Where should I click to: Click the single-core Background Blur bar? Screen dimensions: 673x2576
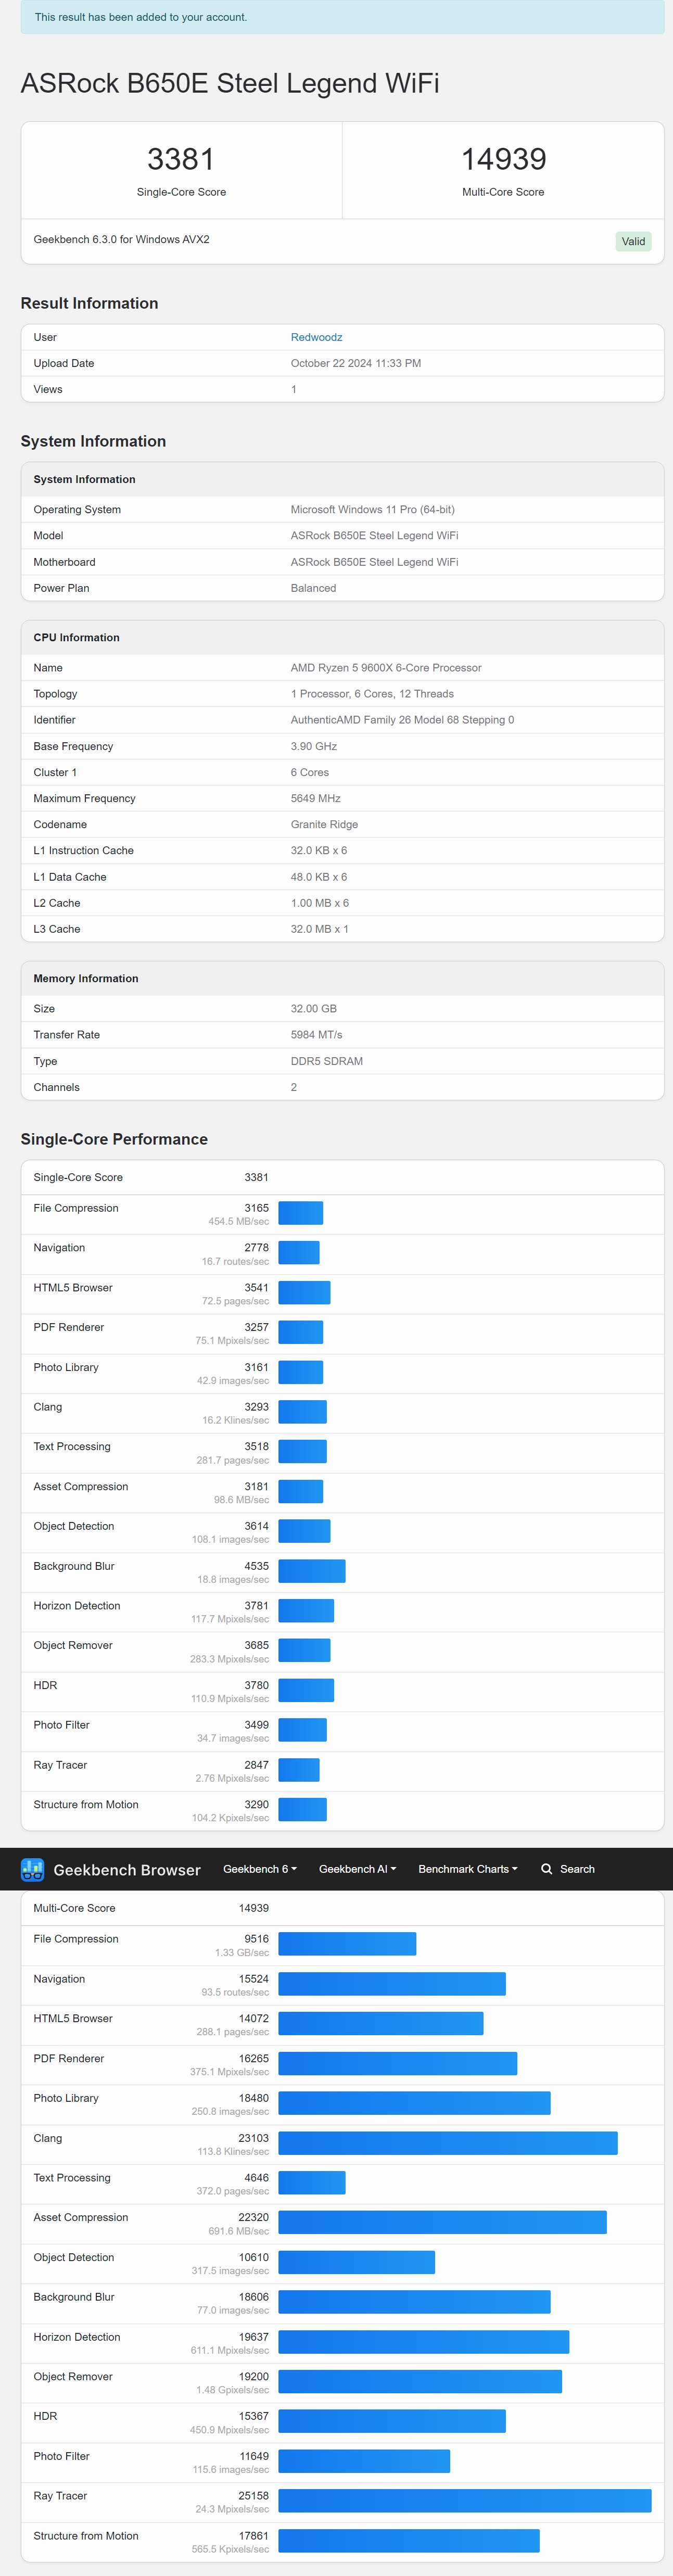tap(312, 1571)
